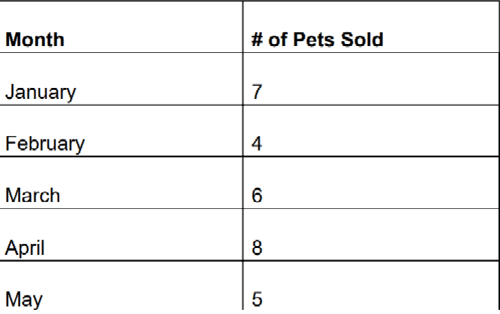Click the cell with value 6
Viewport: 500px width, 314px height.
[x=371, y=183]
